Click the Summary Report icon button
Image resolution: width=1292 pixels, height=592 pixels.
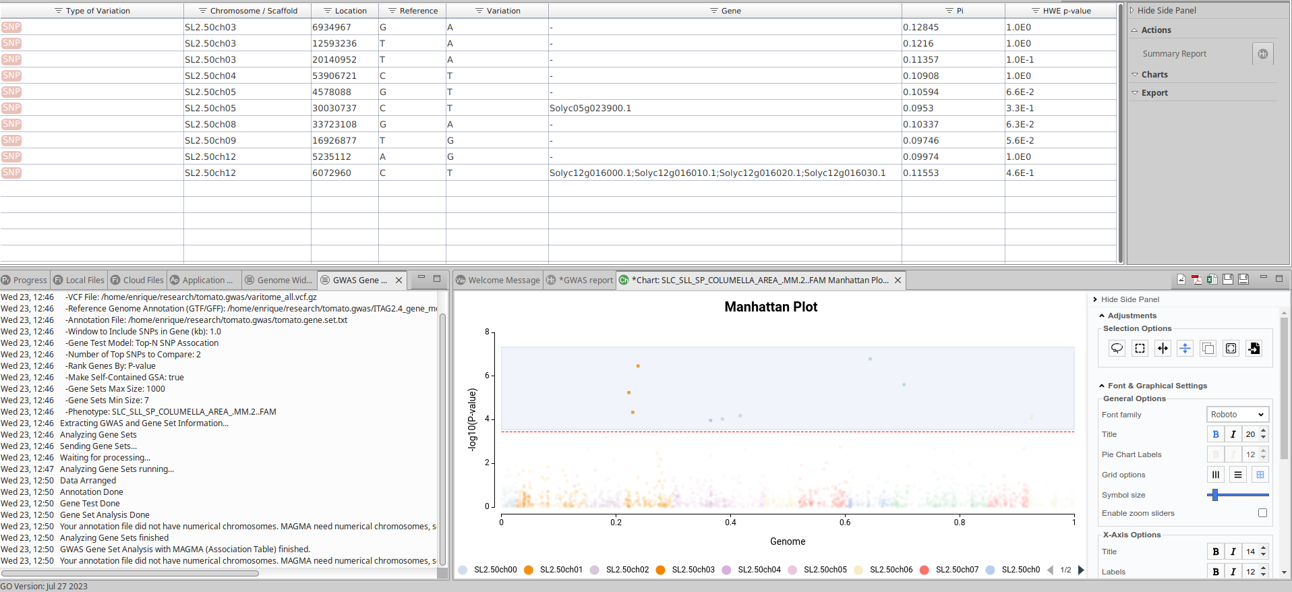(1262, 54)
